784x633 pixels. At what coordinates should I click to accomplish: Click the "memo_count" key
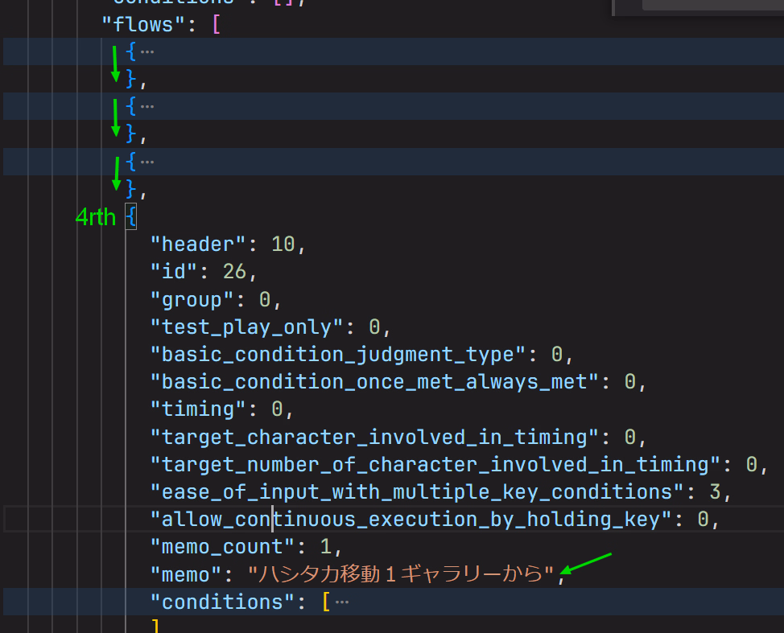pos(222,547)
